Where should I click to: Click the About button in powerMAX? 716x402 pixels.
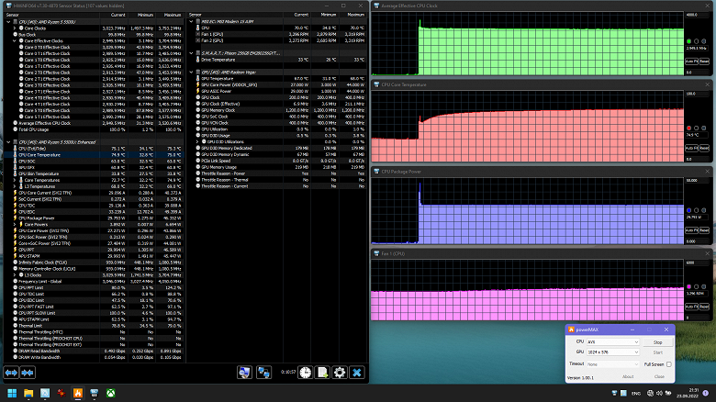[x=628, y=376]
